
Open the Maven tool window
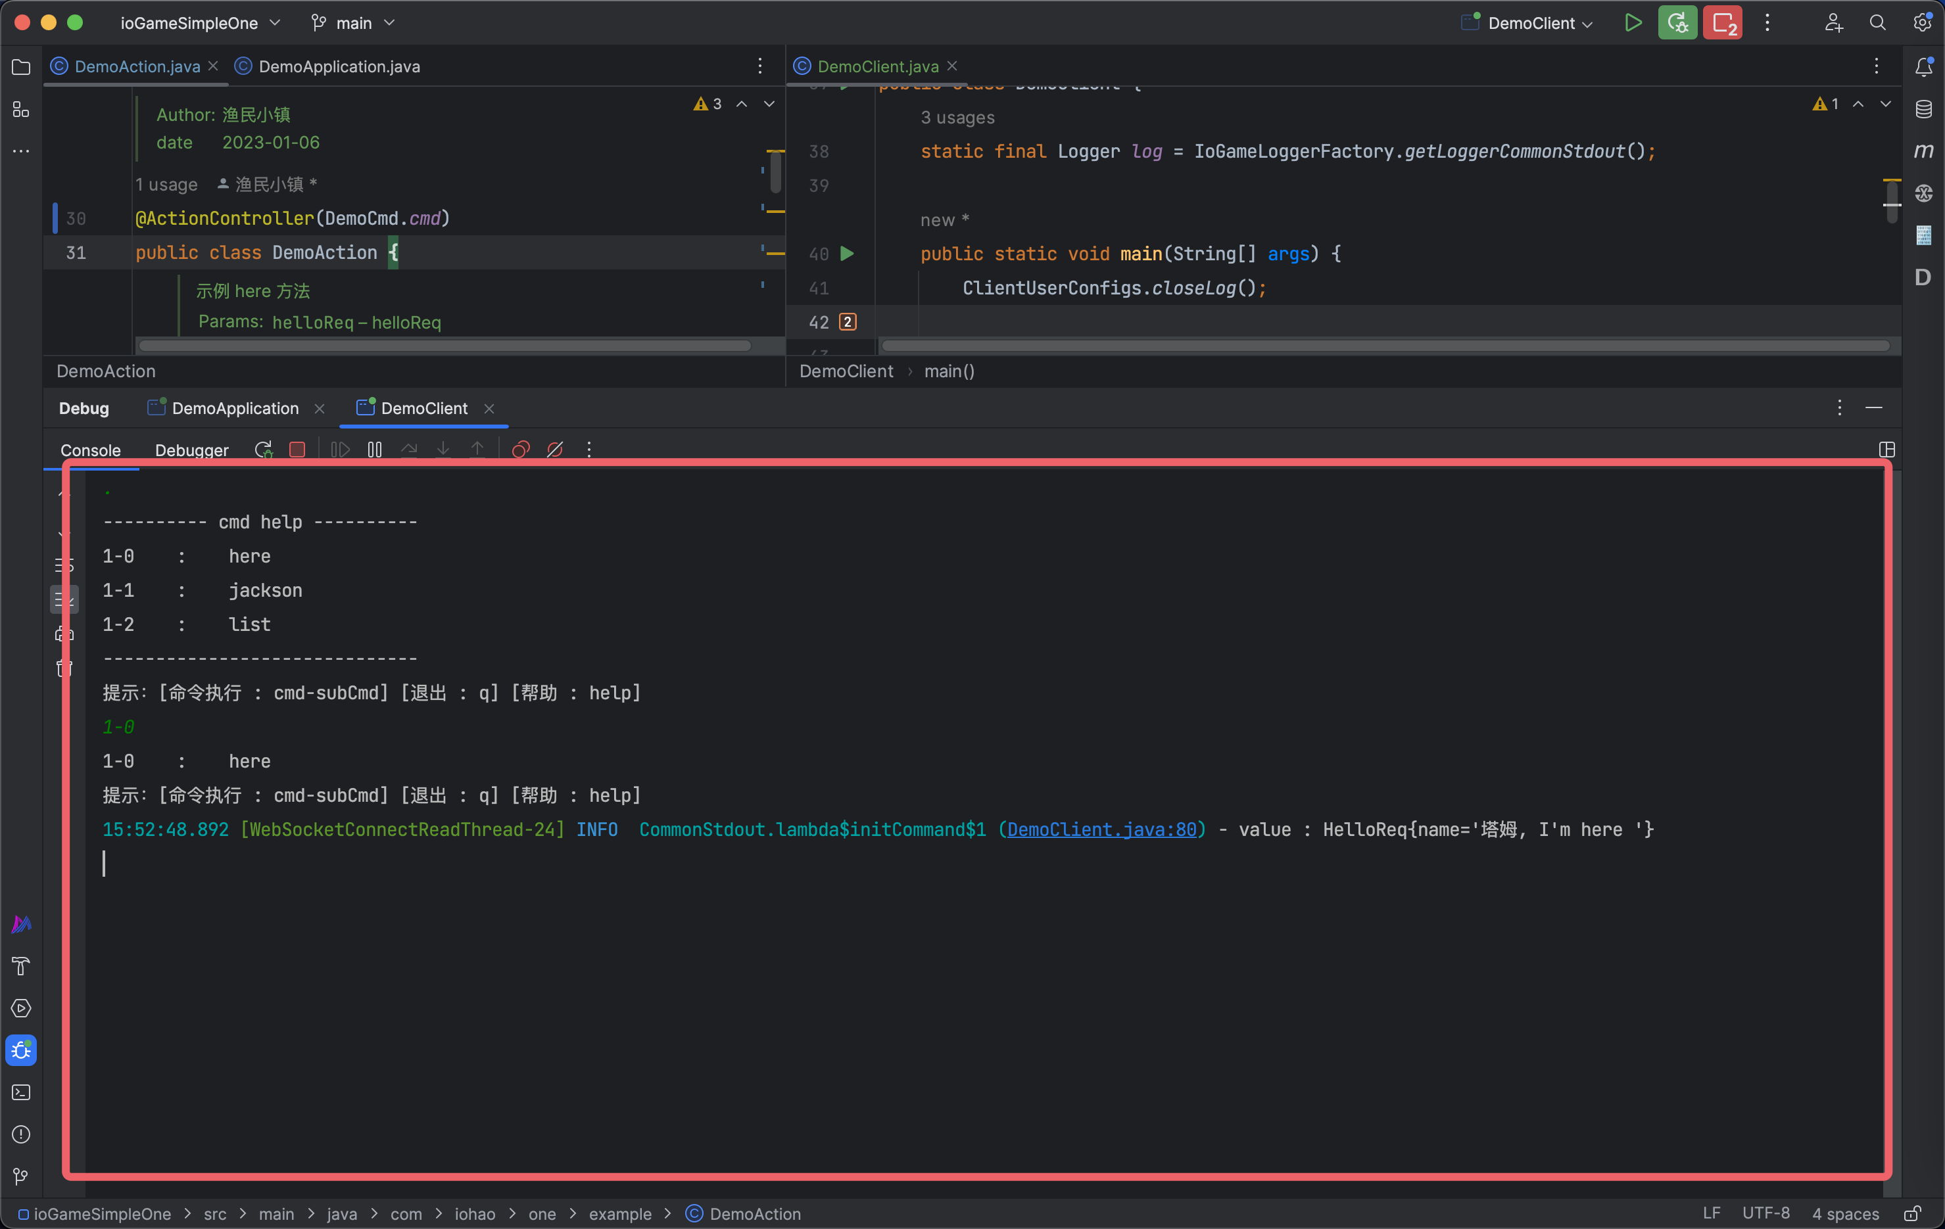tap(1924, 151)
